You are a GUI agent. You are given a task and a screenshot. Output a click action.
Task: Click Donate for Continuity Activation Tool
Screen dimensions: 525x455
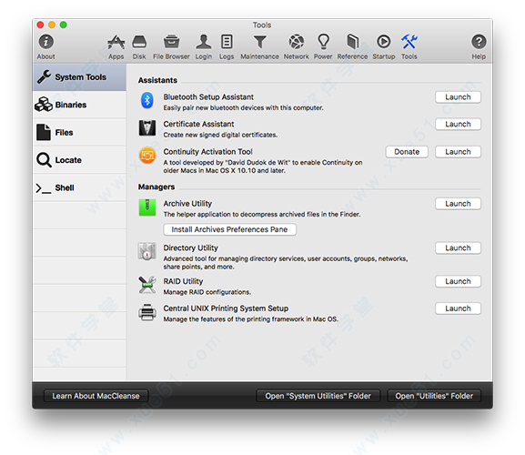pyautogui.click(x=407, y=152)
